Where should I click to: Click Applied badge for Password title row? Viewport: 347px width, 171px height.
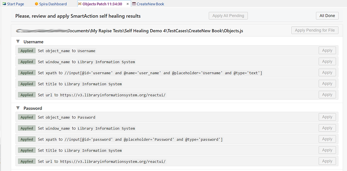[x=27, y=150]
